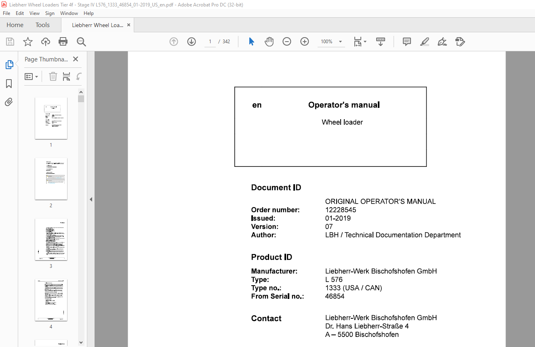Select page 3 thumbnail
Image resolution: width=535 pixels, height=347 pixels.
[51, 239]
